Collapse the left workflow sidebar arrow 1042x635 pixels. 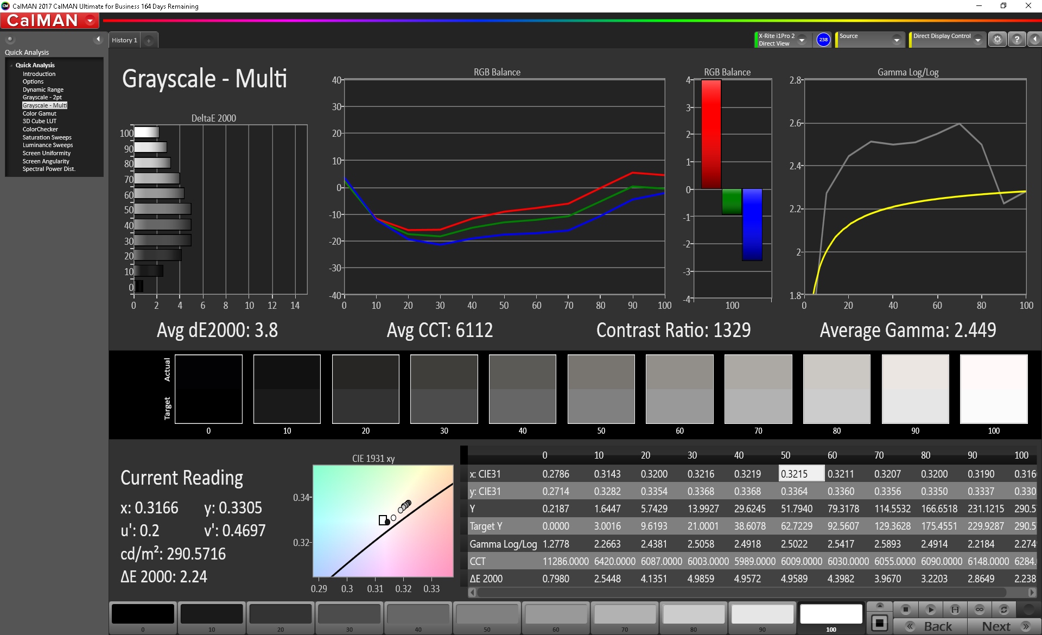[98, 39]
